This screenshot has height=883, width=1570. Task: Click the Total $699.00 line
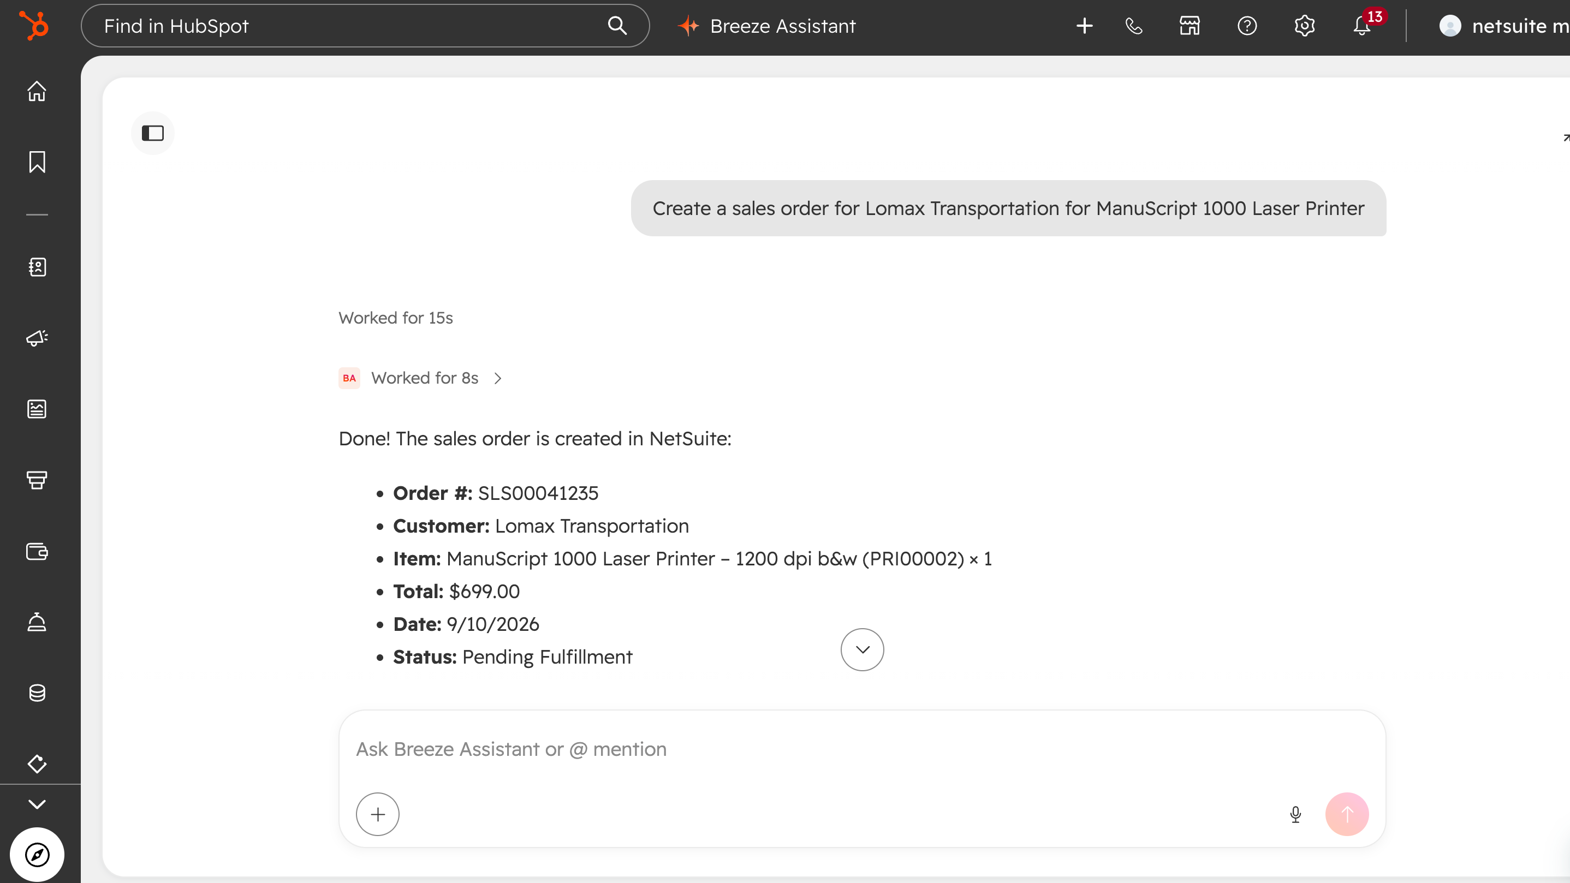pyautogui.click(x=456, y=592)
